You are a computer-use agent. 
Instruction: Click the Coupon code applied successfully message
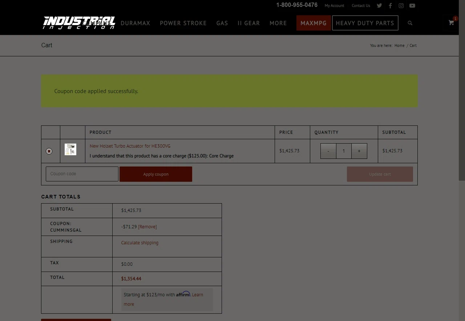(x=96, y=91)
